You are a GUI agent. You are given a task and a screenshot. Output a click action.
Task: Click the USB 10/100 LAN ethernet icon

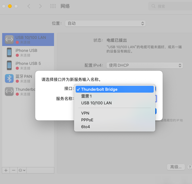9,40
